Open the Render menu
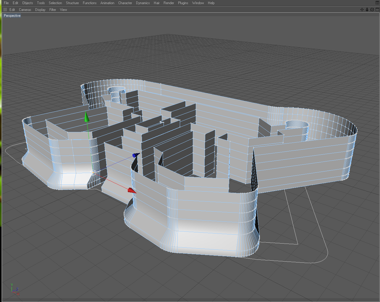This screenshot has width=380, height=302. pyautogui.click(x=169, y=3)
